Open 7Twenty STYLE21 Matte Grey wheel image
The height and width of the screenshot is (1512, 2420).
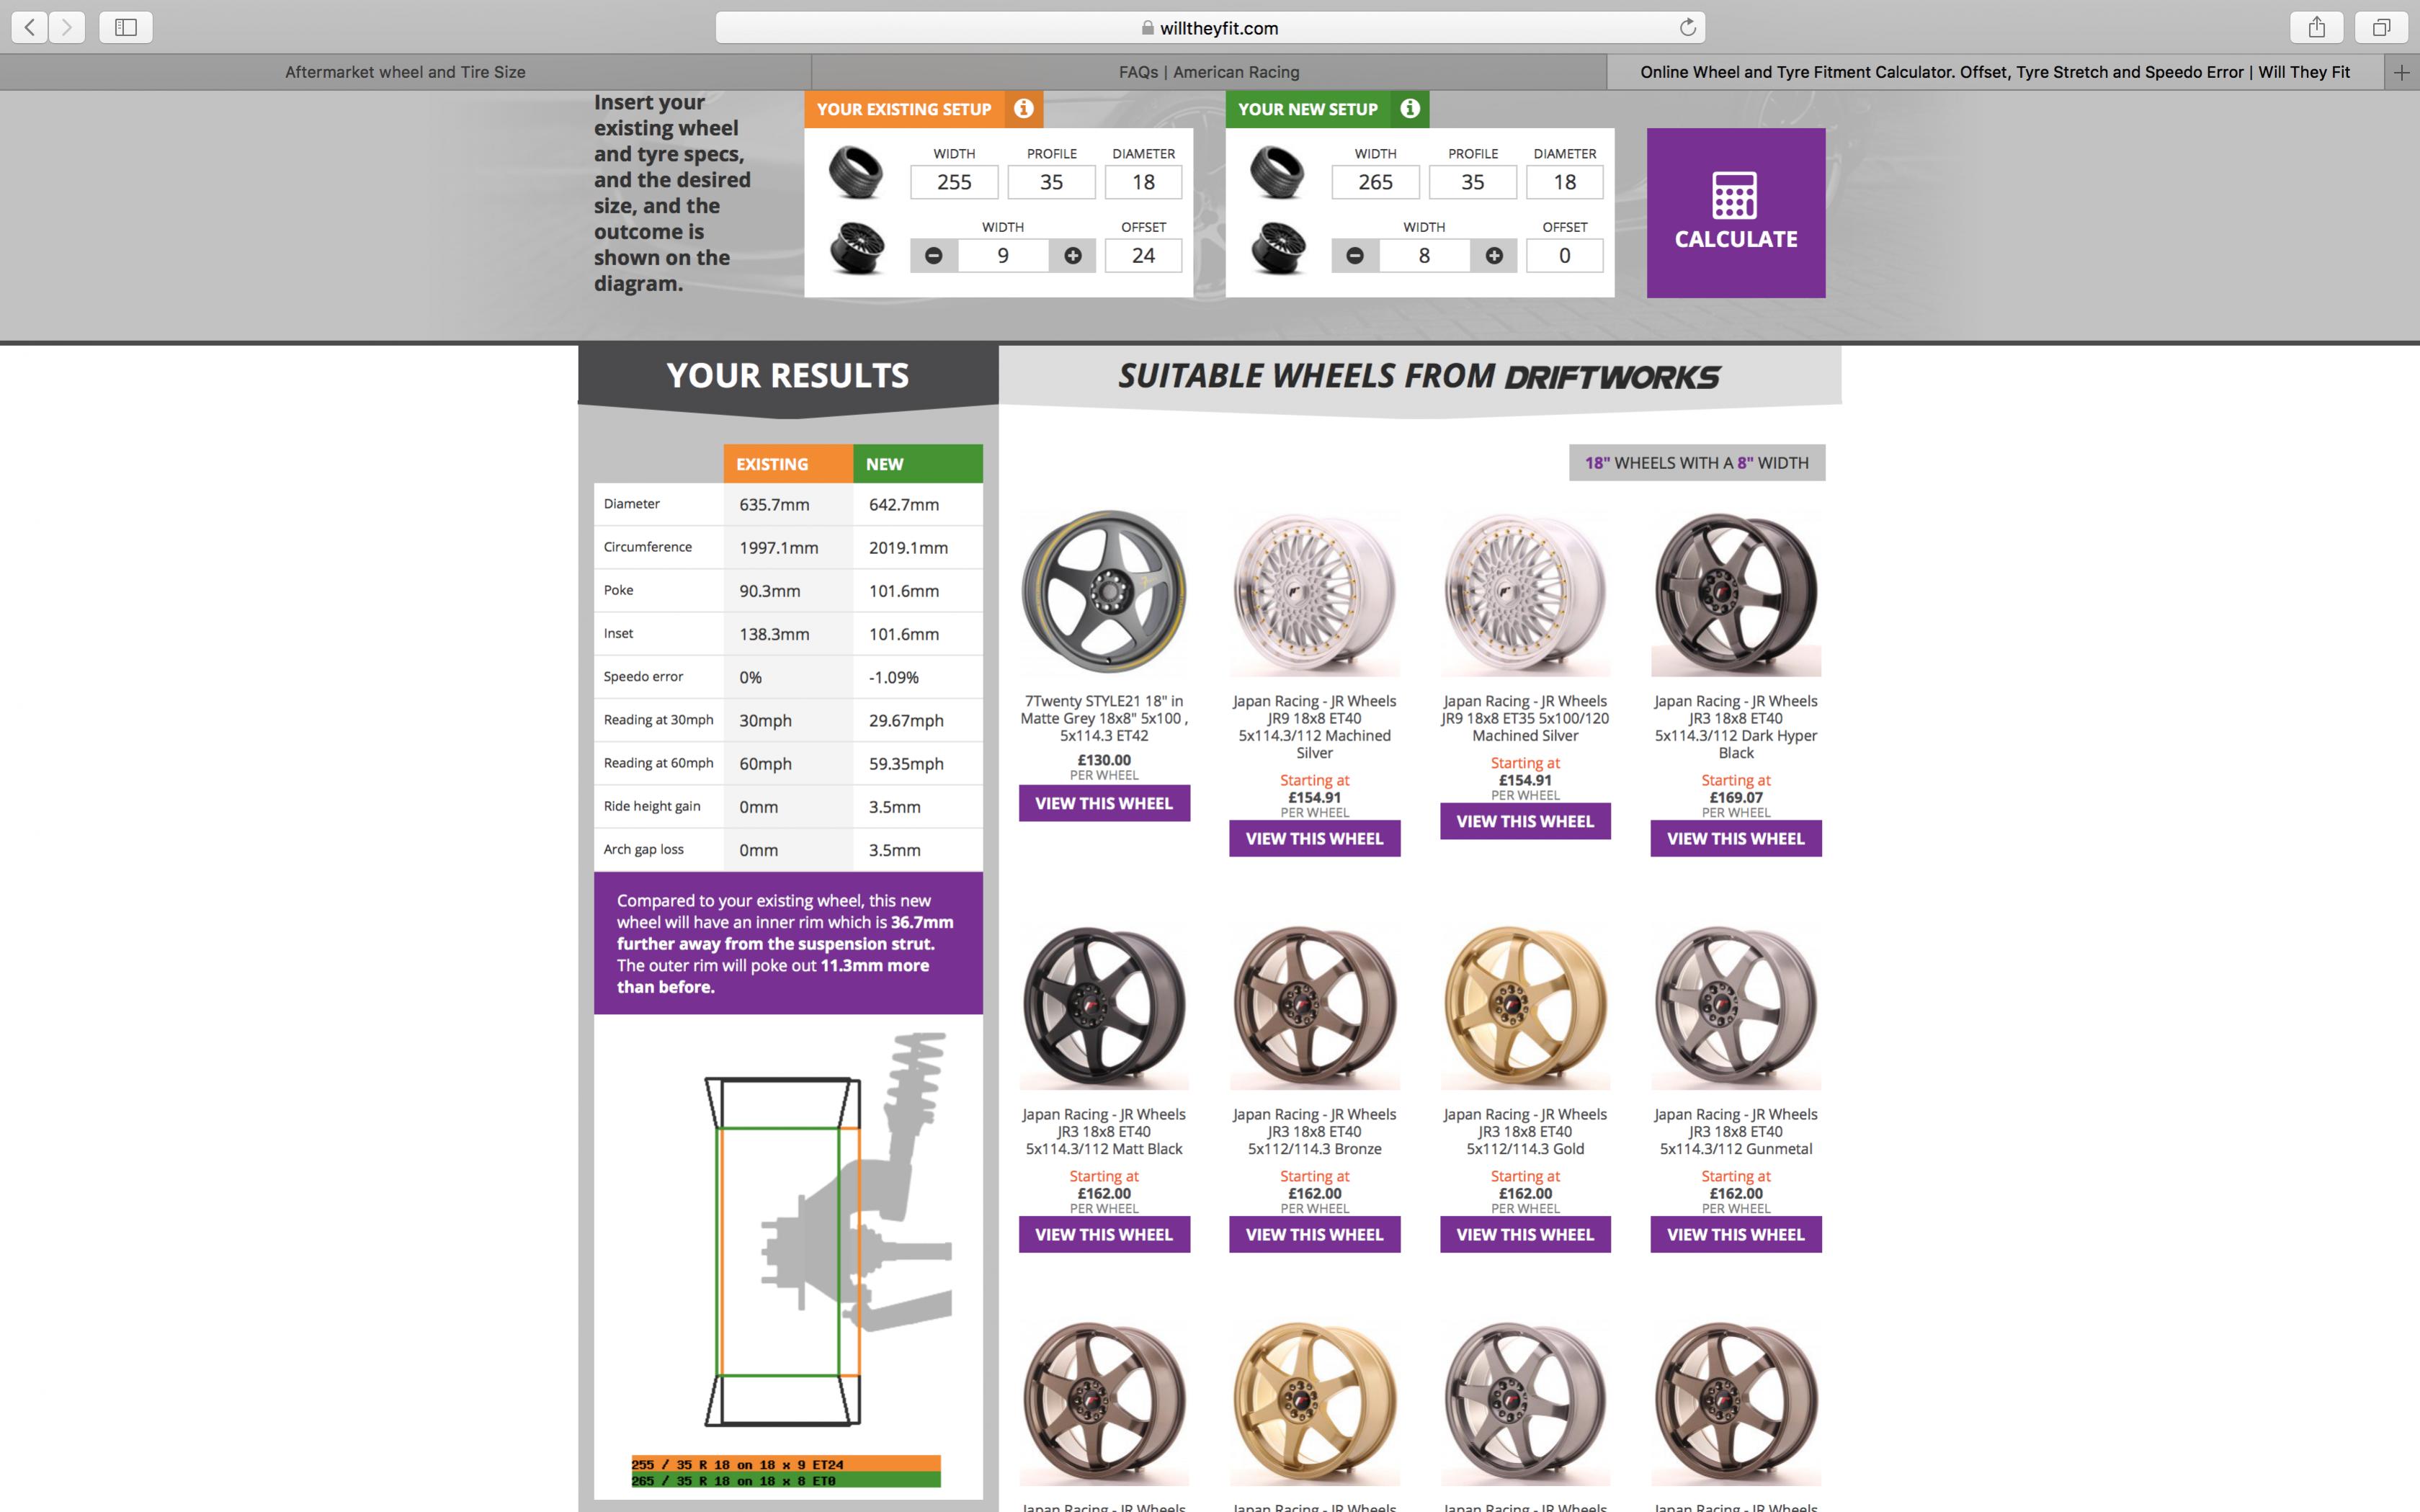[1104, 592]
